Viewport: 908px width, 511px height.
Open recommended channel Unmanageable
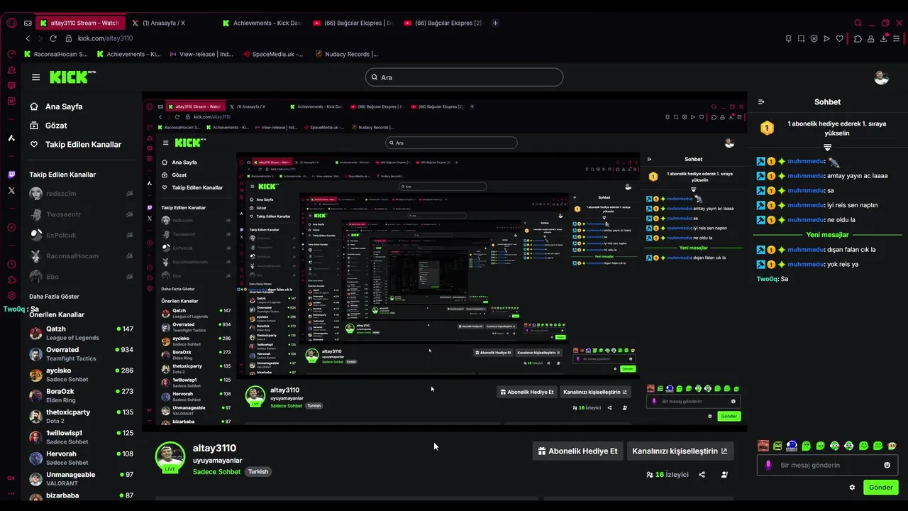coord(82,478)
